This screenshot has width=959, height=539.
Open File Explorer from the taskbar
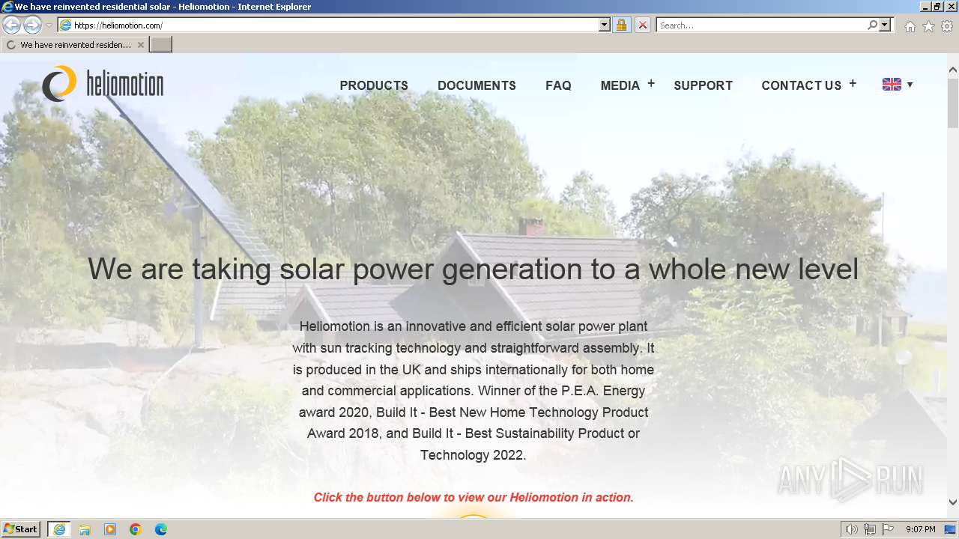[85, 529]
